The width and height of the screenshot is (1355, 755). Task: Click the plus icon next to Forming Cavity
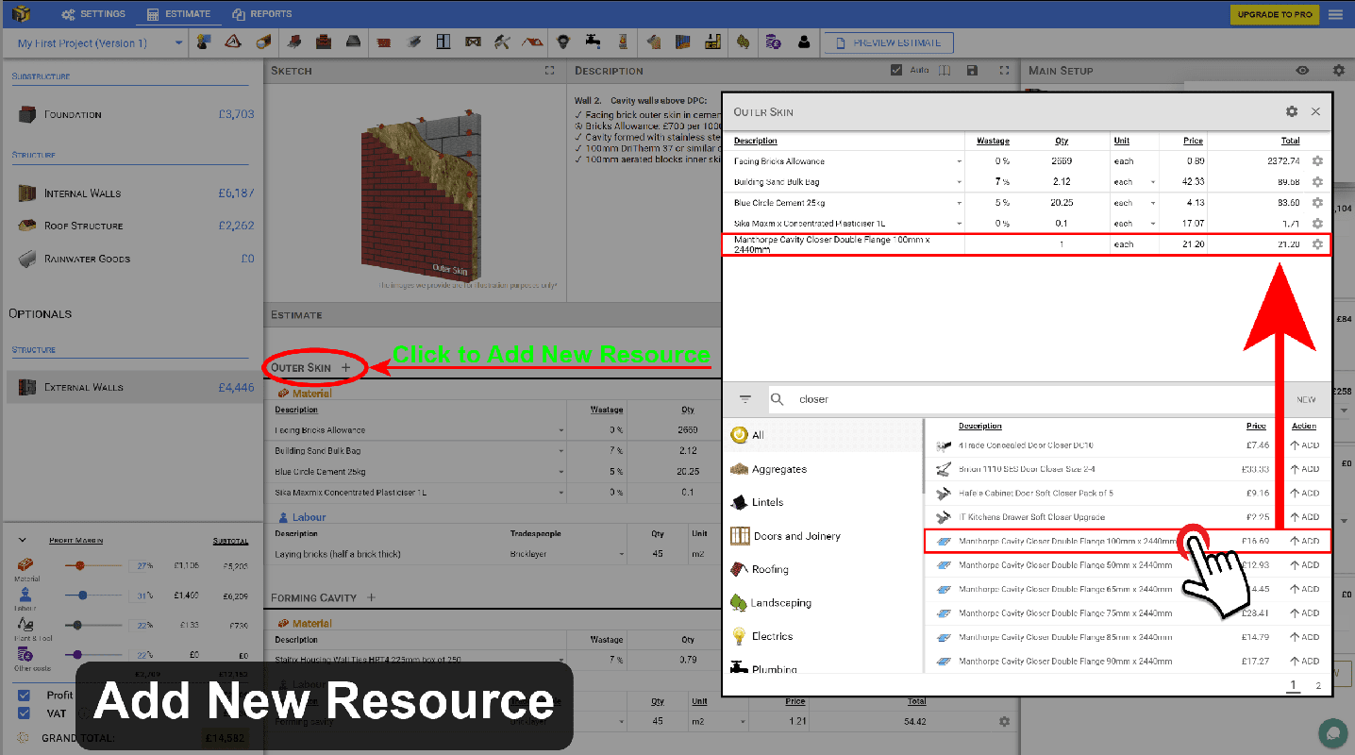371,597
